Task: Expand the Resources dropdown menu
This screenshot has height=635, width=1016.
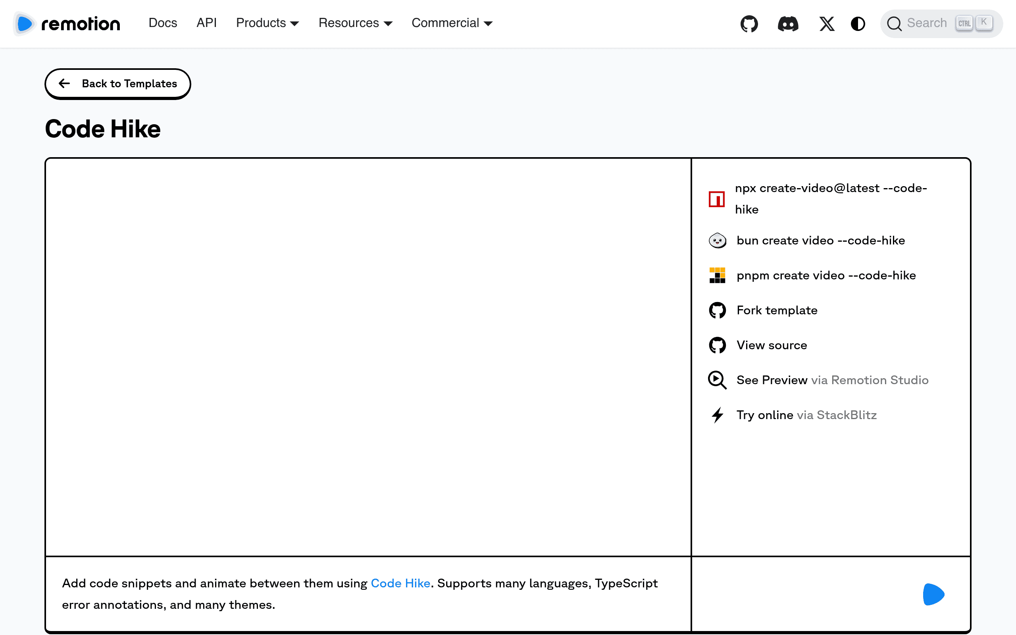Action: [x=355, y=23]
